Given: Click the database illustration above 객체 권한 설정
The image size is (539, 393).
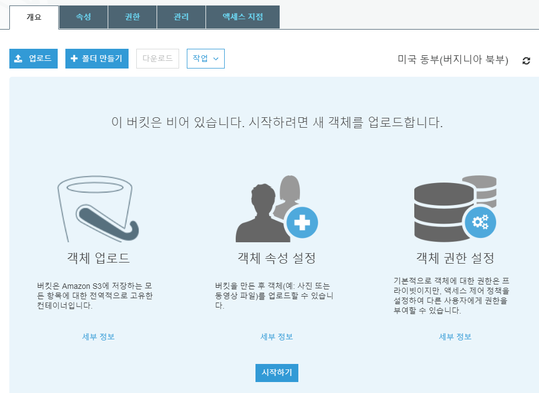Looking at the screenshot, I should (455, 209).
